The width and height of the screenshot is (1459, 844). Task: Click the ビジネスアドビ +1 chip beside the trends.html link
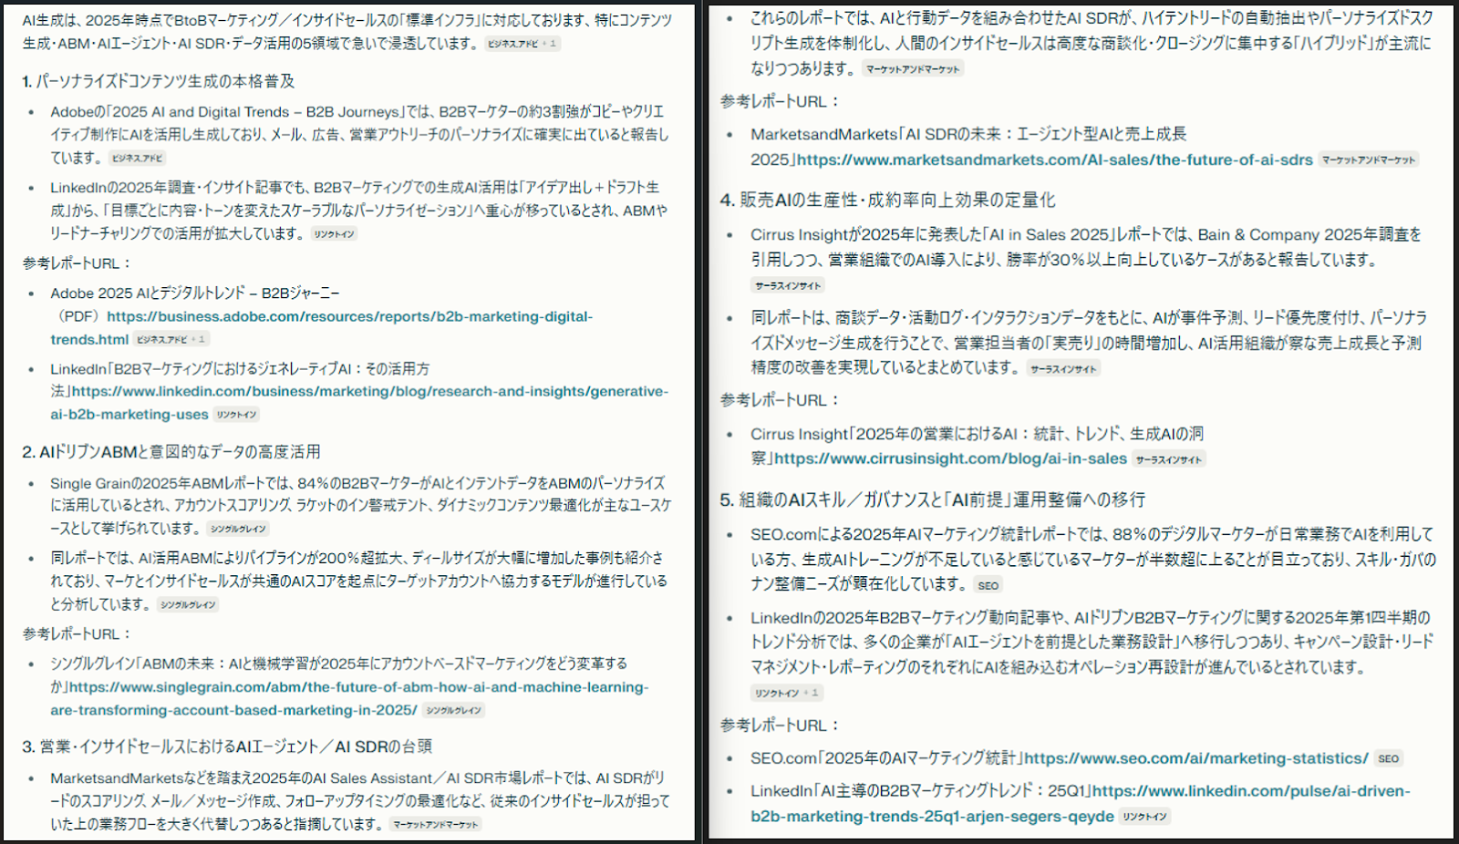[171, 340]
